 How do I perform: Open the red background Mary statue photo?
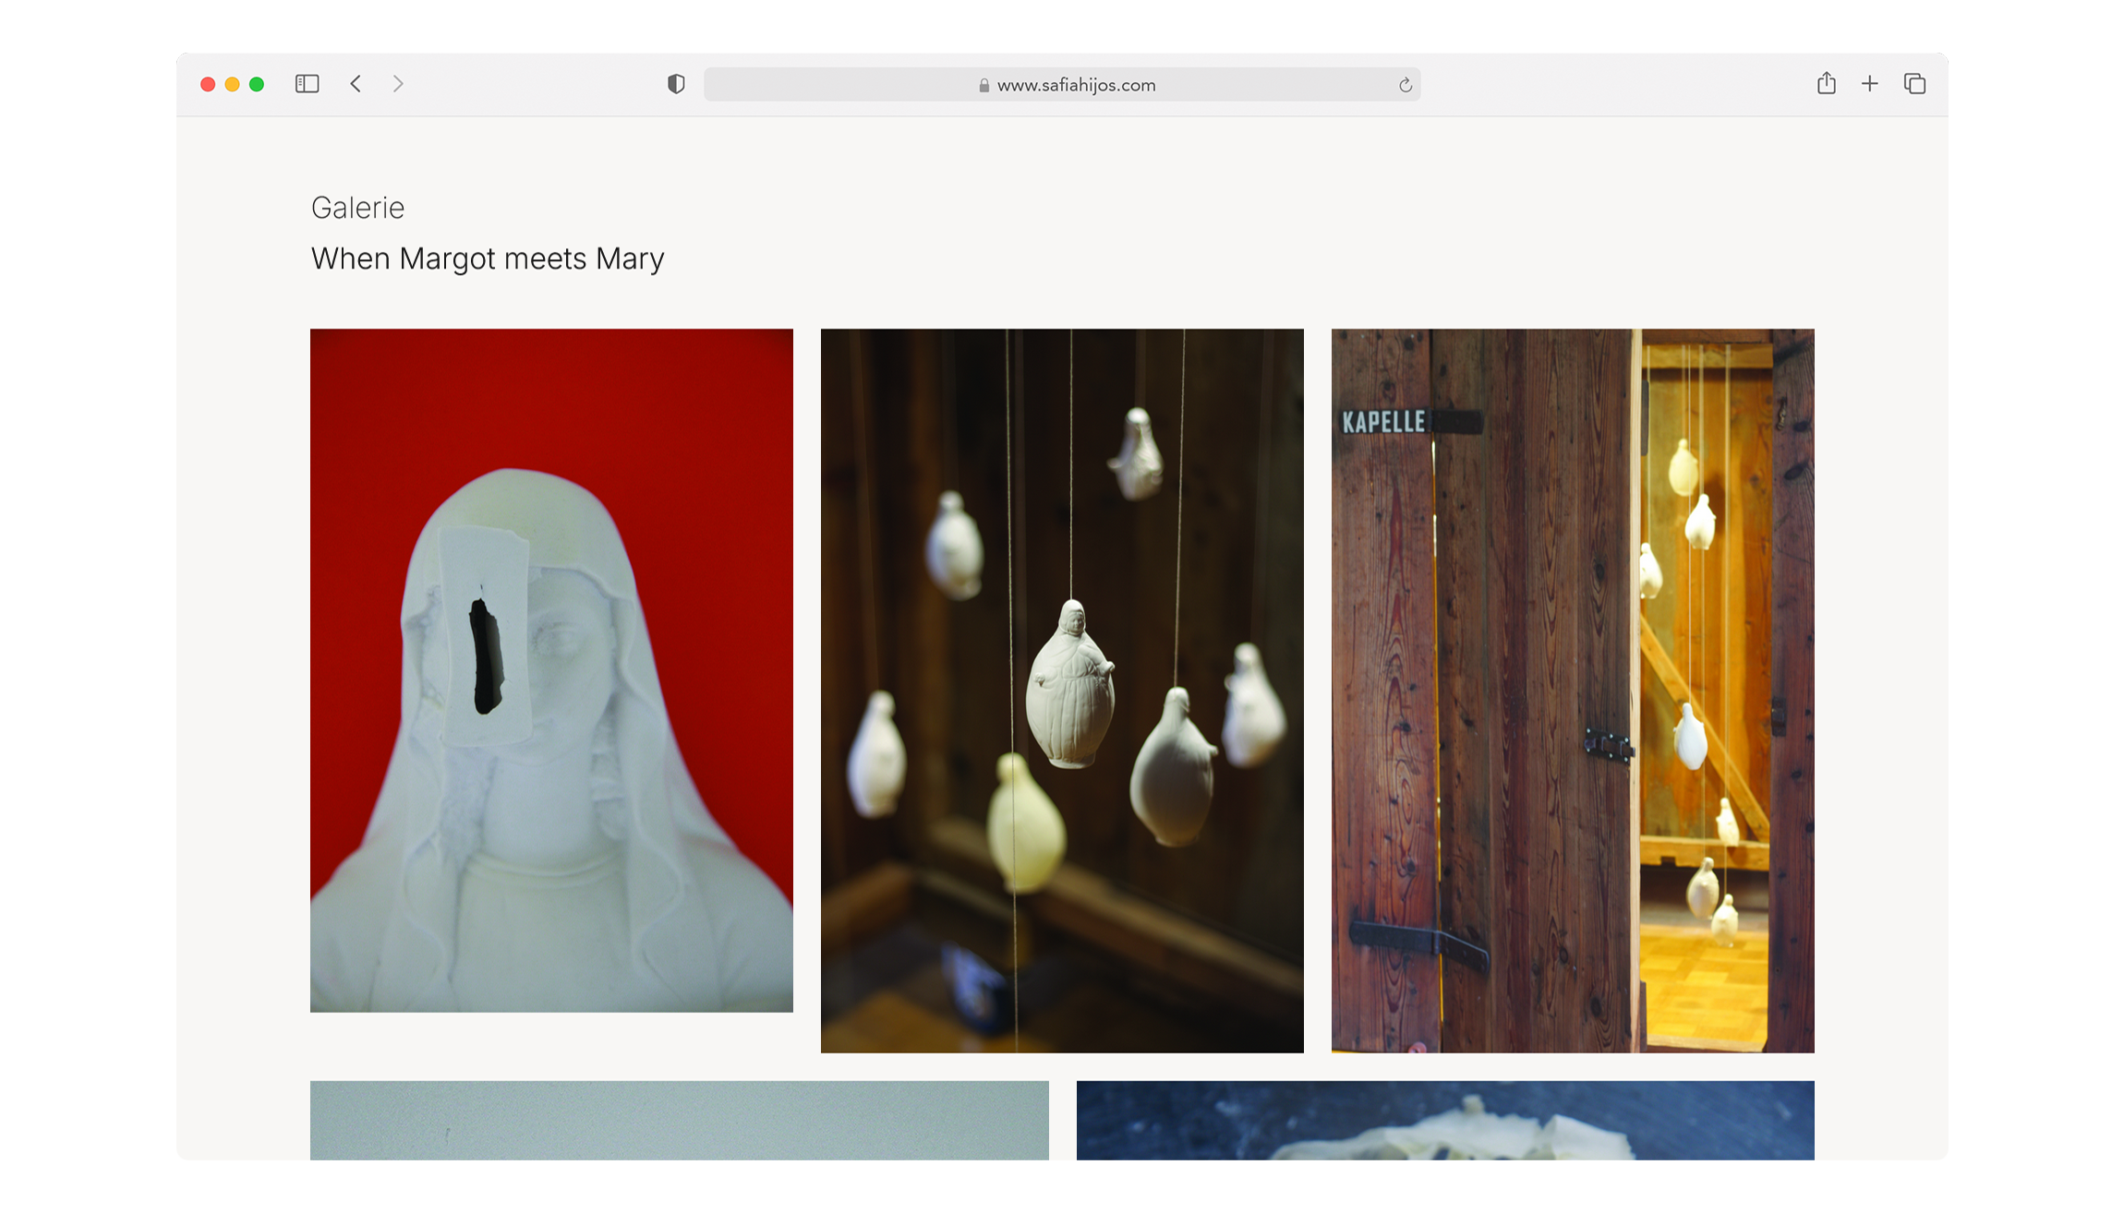pos(551,670)
